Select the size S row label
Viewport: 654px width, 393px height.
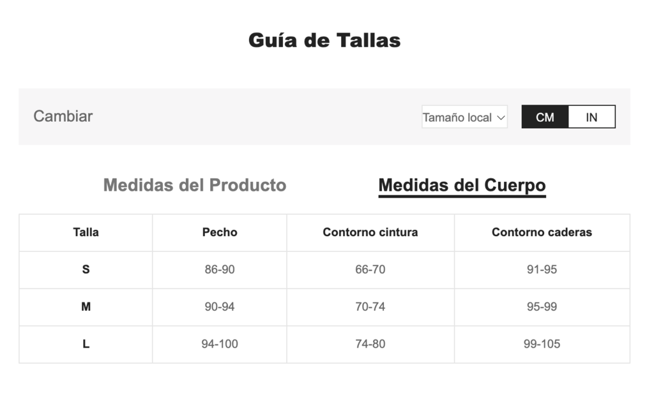(86, 270)
